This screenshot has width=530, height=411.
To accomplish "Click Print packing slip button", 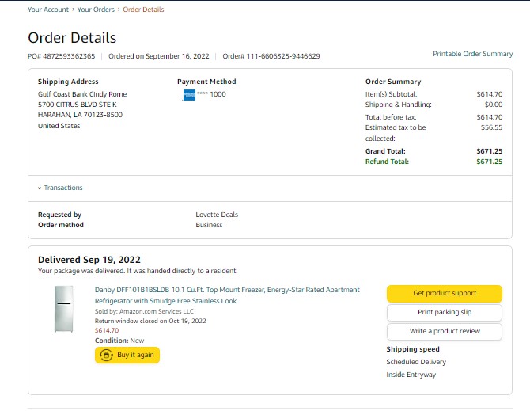I will 445,312.
